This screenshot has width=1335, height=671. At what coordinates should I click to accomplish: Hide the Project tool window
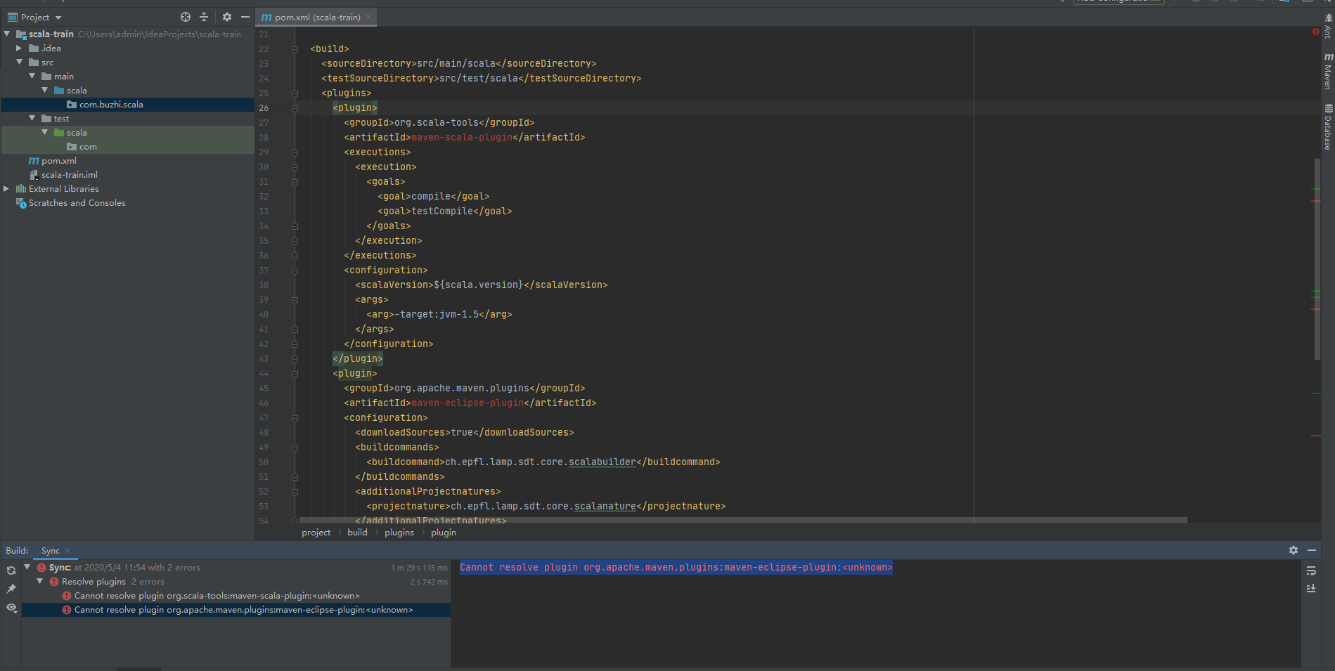245,17
